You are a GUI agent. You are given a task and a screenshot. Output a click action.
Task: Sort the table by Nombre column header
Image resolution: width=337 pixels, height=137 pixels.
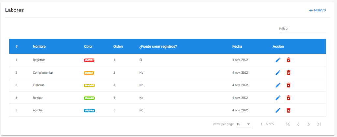(x=39, y=47)
